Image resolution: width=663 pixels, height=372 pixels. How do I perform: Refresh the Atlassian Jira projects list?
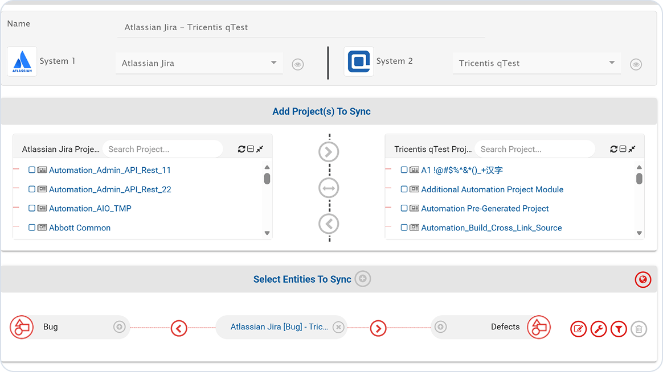tap(242, 149)
